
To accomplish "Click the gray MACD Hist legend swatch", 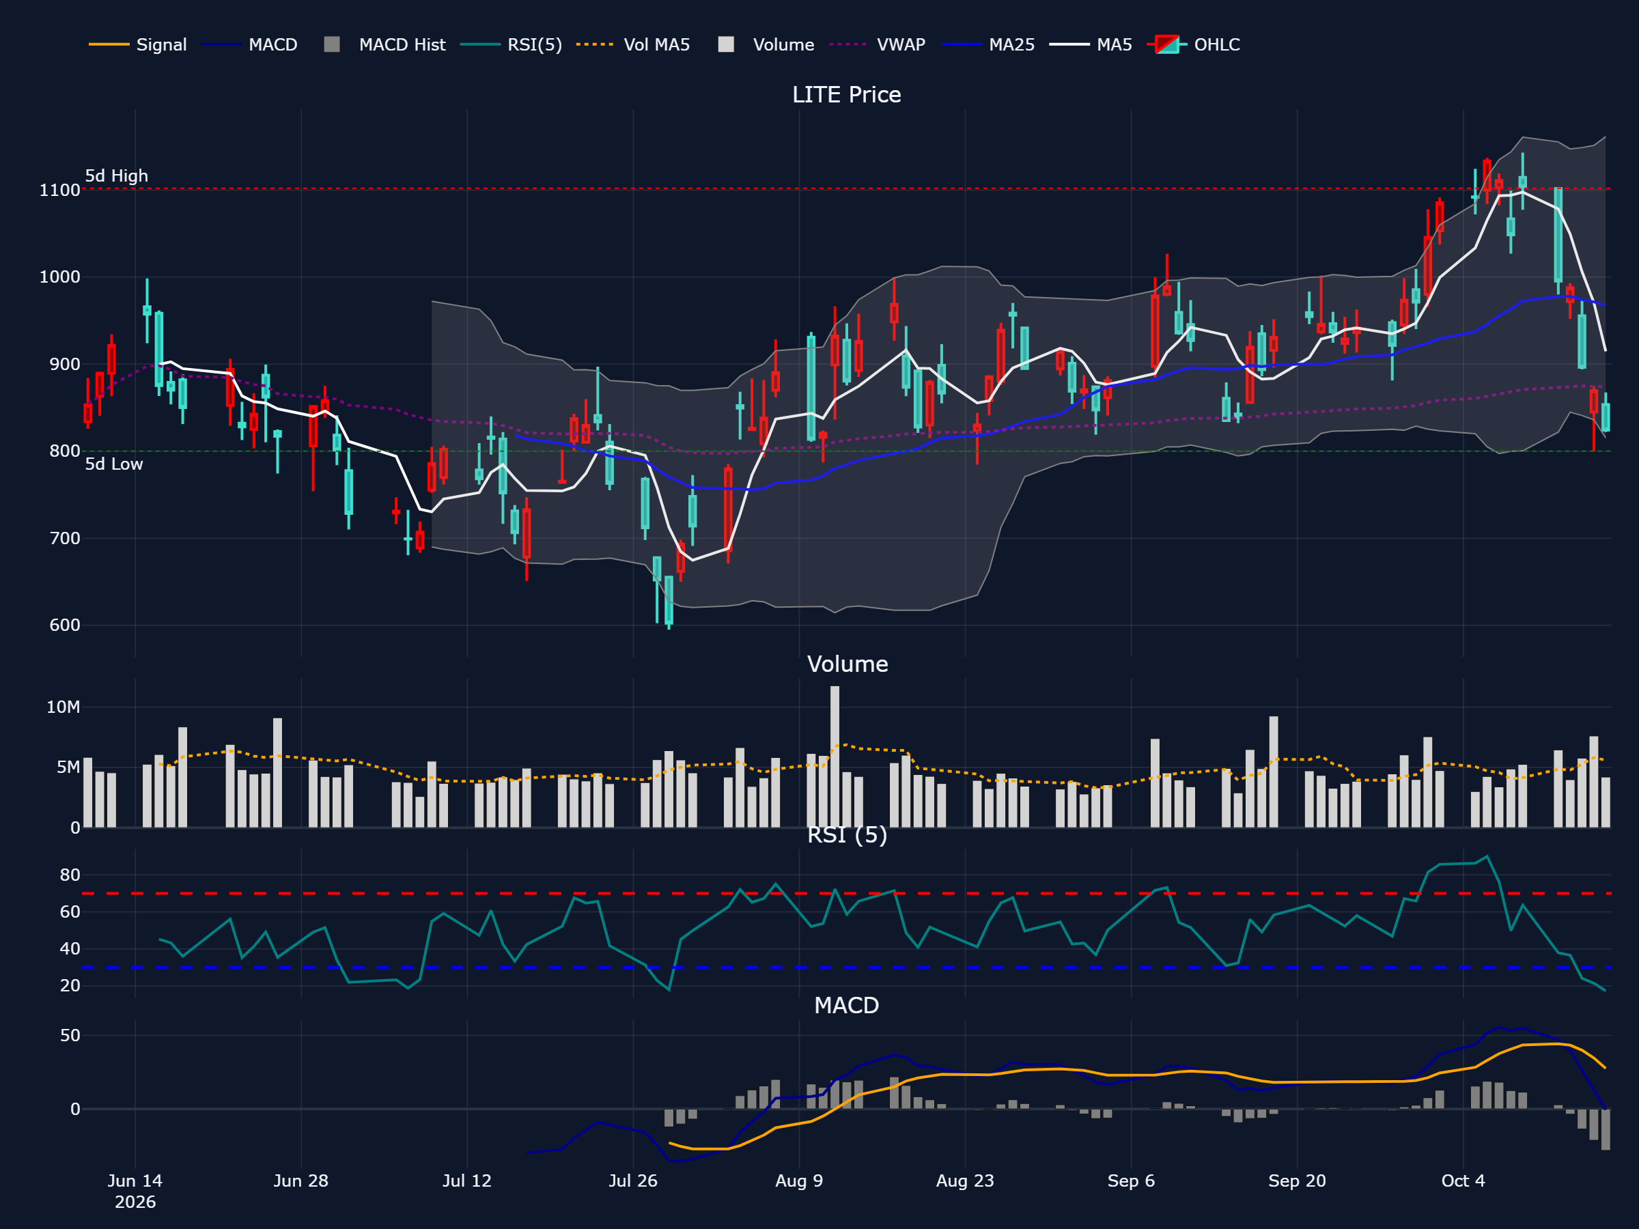I will [x=332, y=44].
